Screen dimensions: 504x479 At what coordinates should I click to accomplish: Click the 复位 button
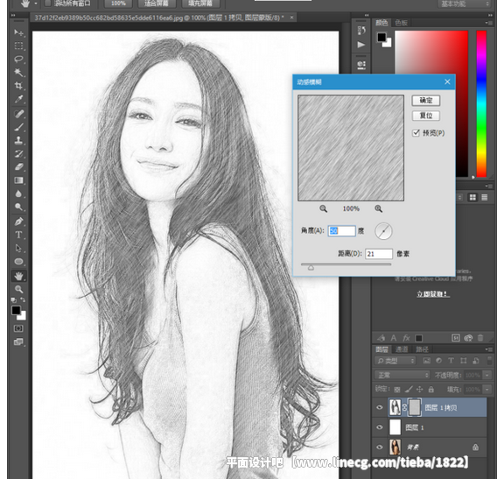tap(426, 116)
